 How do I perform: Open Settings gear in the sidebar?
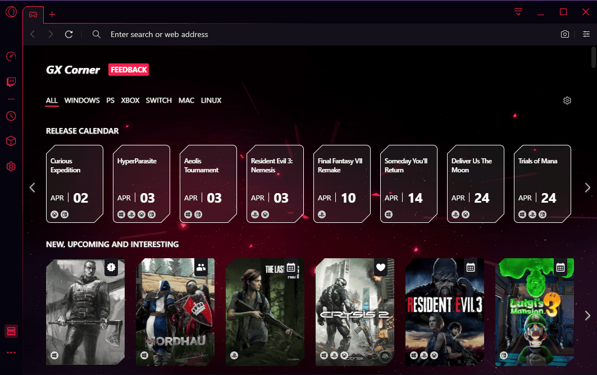coord(11,166)
